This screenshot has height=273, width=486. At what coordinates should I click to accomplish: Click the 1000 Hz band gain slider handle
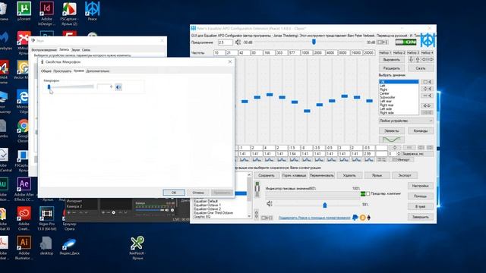click(307, 111)
